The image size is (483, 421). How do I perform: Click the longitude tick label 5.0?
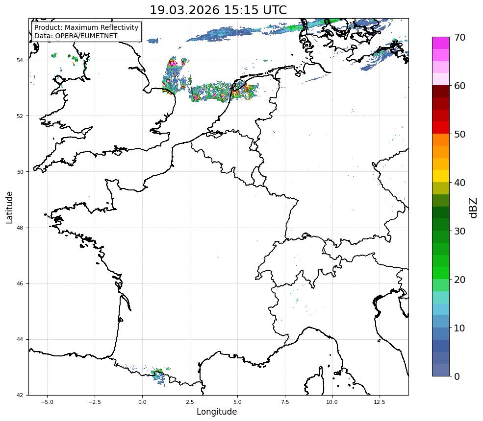[237, 402]
